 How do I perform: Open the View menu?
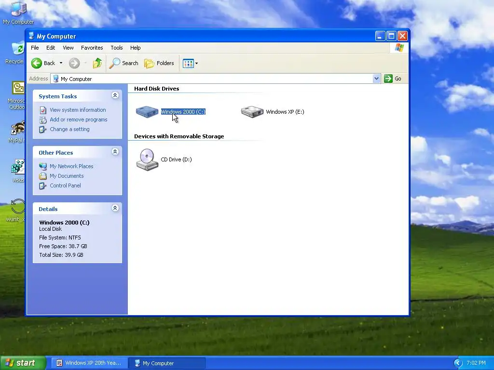[x=68, y=48]
